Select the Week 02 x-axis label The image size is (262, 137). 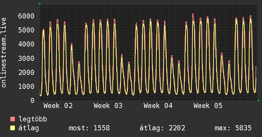click(58, 106)
